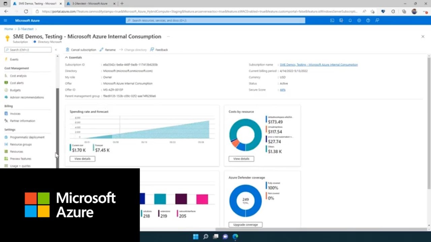Open Advisor recommendations in side menu
The height and width of the screenshot is (242, 431).
[27, 97]
